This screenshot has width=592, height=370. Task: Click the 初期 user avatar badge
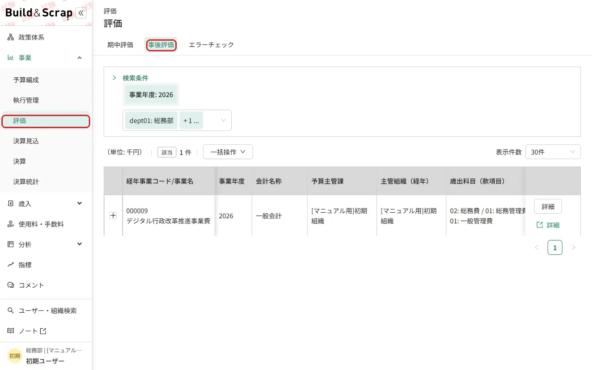[15, 356]
